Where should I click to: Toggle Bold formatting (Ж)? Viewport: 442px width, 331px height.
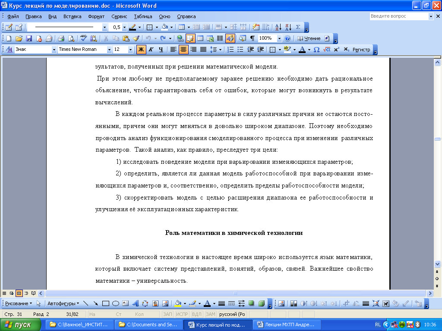141,50
